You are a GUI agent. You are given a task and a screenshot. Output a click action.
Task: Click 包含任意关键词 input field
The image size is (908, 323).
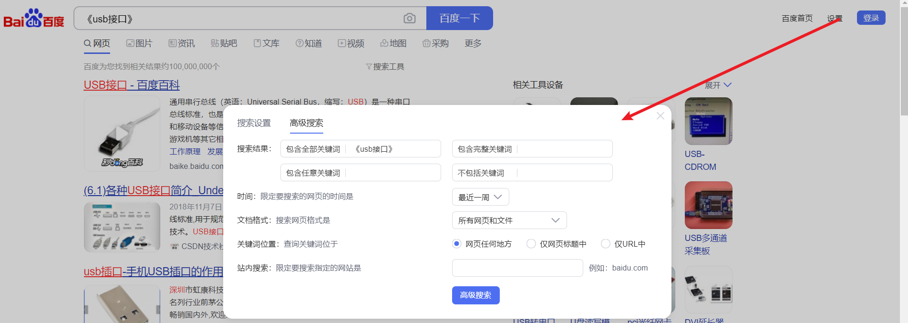[x=361, y=173]
